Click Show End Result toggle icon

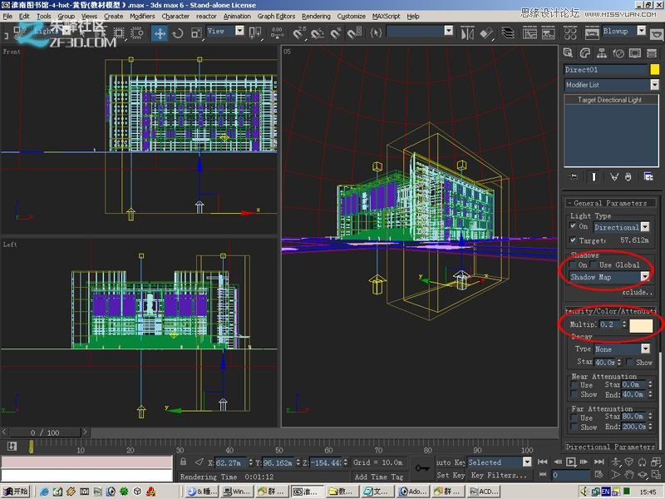tap(594, 176)
